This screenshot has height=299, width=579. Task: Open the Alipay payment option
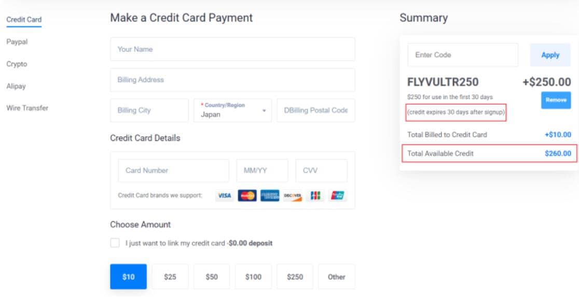click(x=16, y=86)
